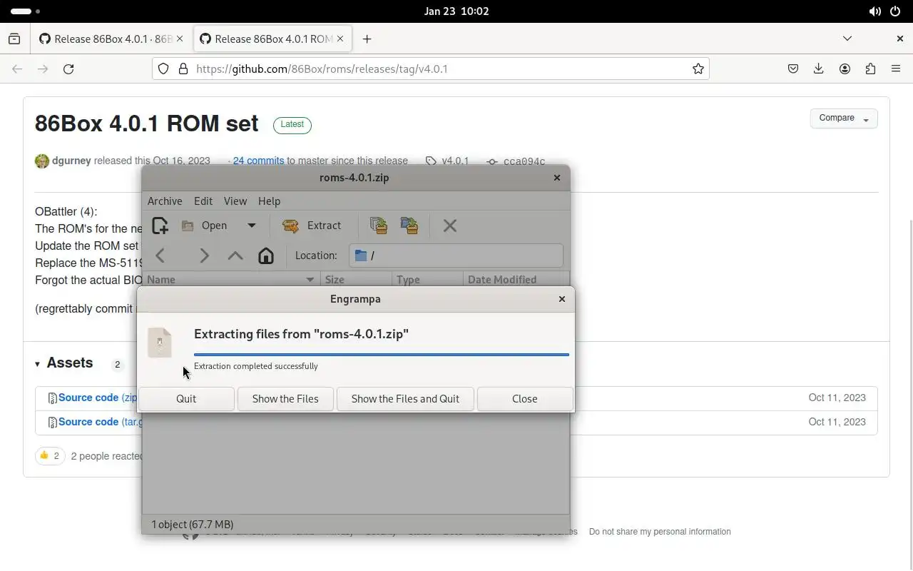Click the extraction progress bar
Screen dimensions: 913x571
coord(382,354)
